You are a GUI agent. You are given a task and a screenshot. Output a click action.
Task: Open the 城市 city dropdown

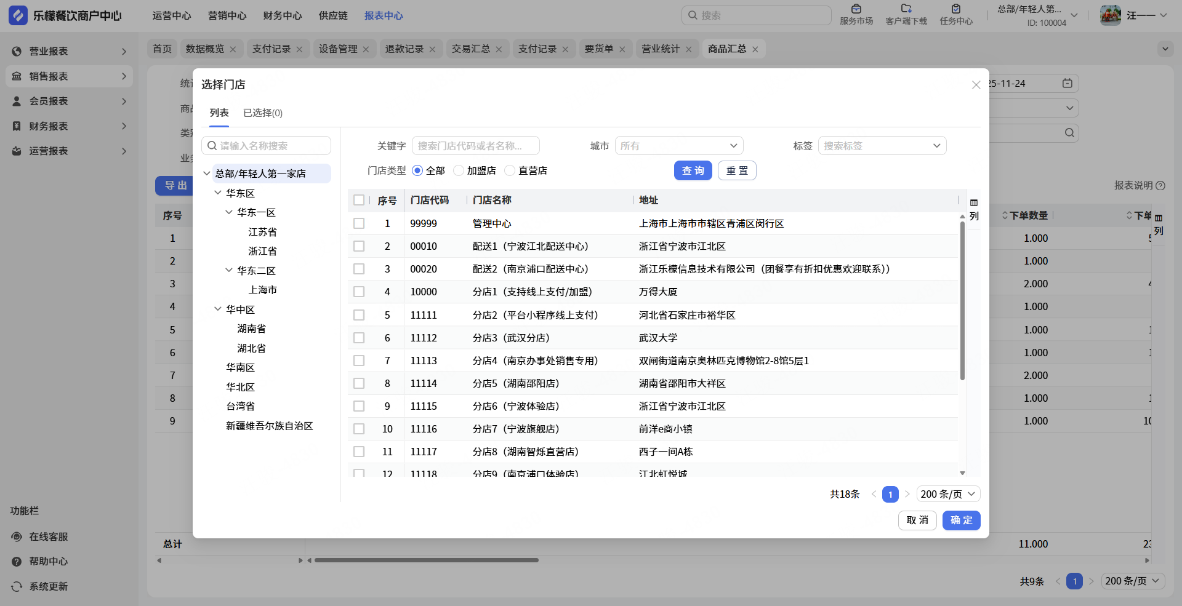tap(678, 146)
